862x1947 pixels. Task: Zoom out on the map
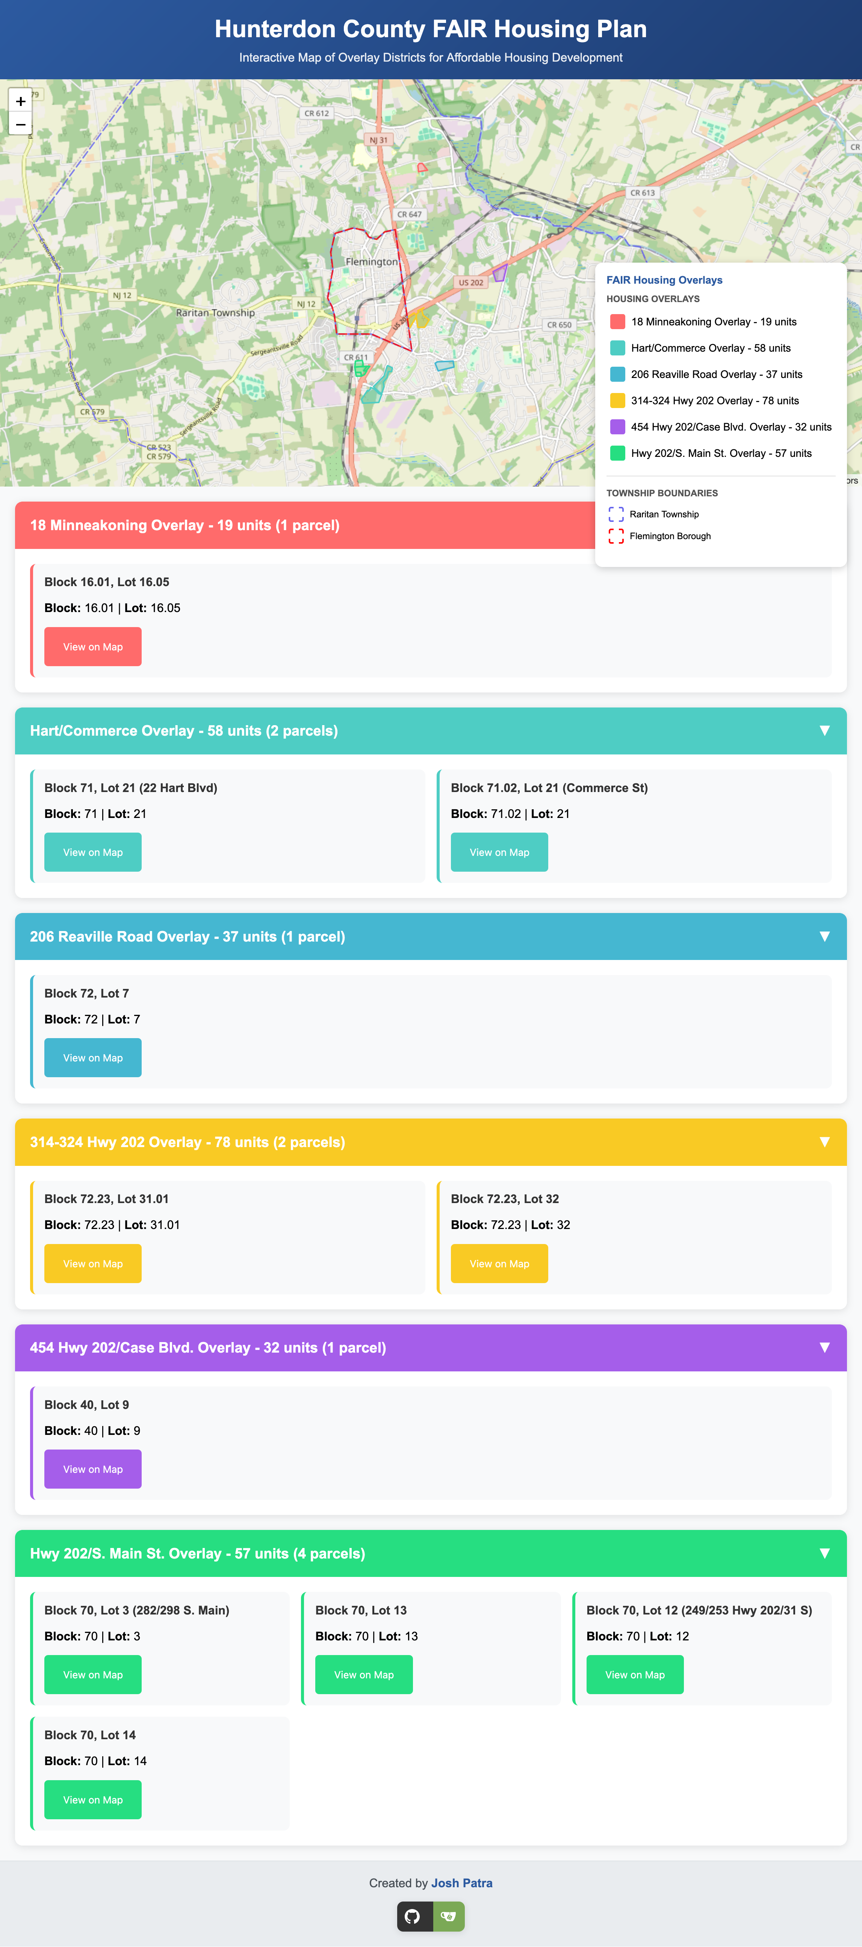click(20, 124)
